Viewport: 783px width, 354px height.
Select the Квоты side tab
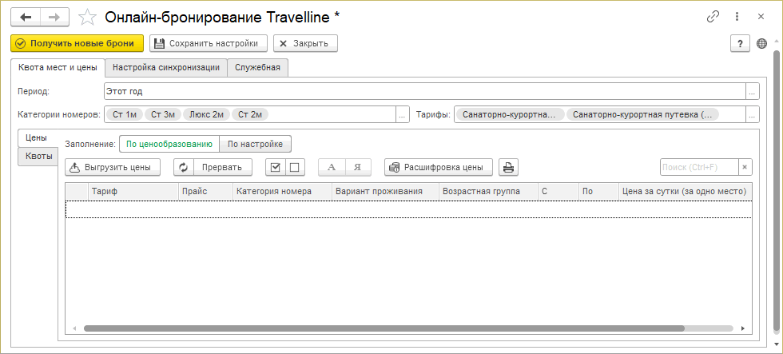[39, 157]
